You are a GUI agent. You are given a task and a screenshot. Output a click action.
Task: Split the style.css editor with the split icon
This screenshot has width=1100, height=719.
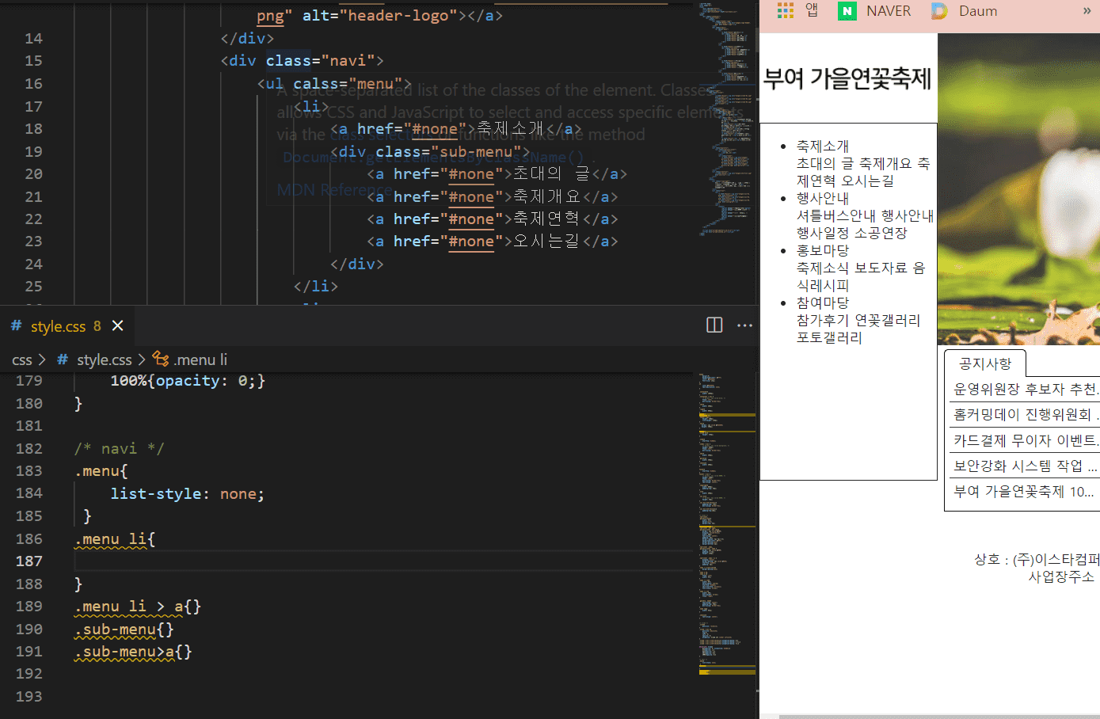click(714, 325)
